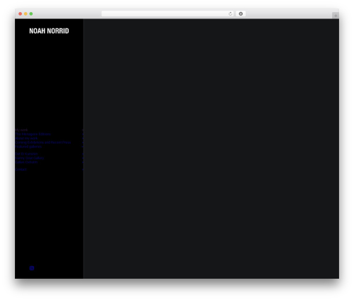The image size is (354, 300).
Task: Open the My work menu item
Action: click(x=21, y=130)
